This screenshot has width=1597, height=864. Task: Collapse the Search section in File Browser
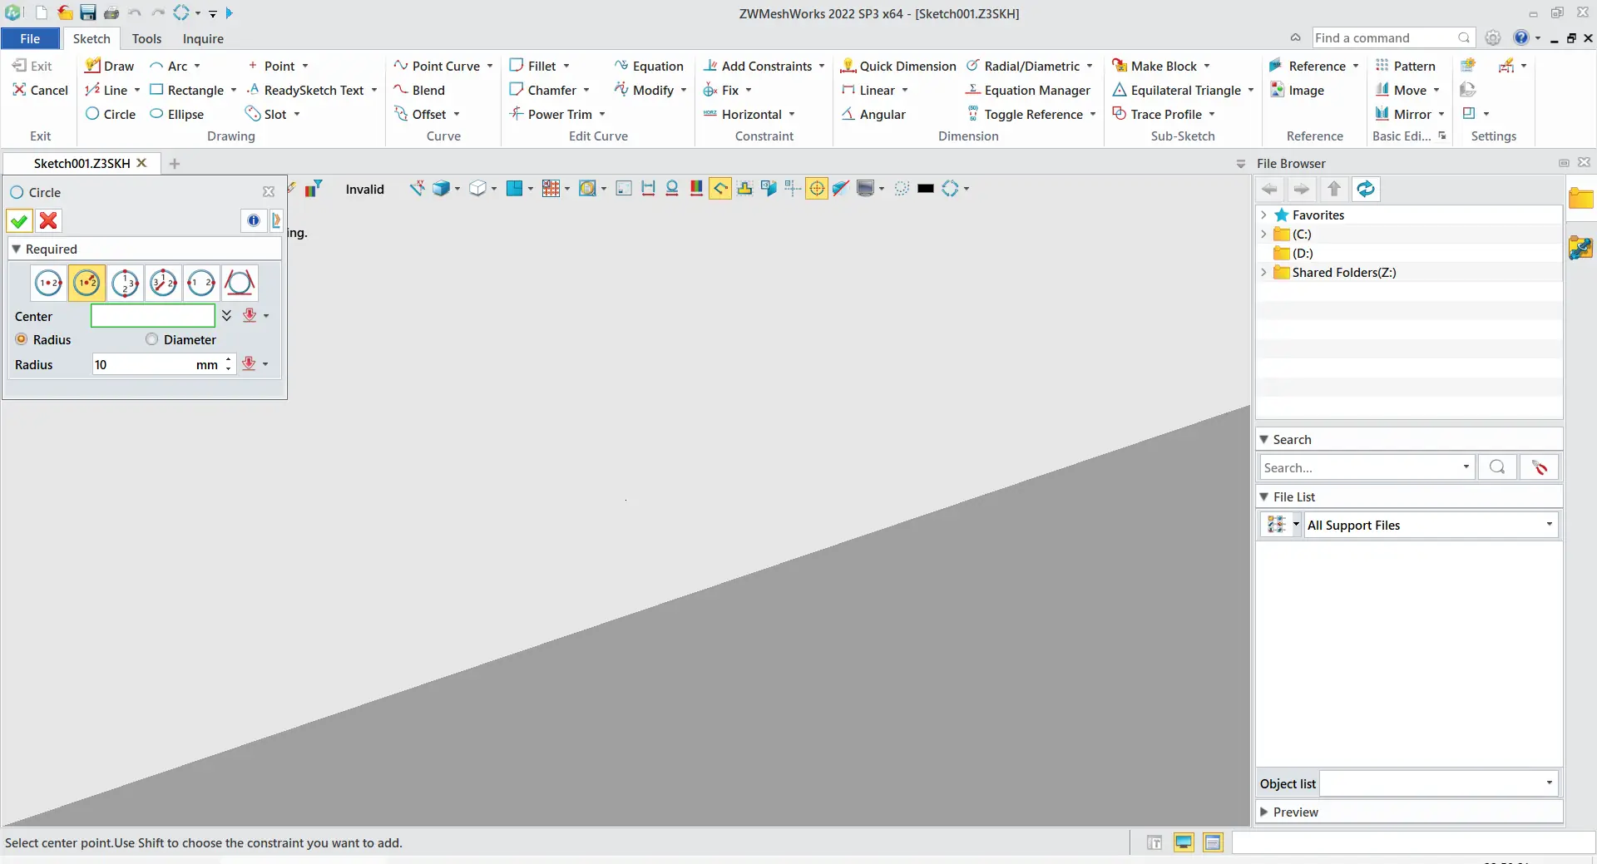(x=1263, y=439)
